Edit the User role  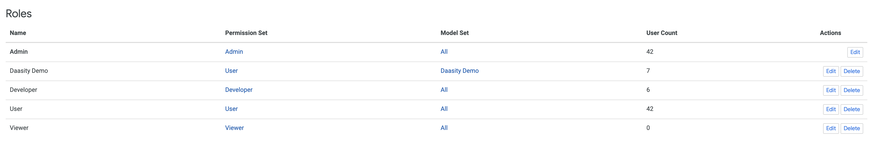click(x=831, y=109)
